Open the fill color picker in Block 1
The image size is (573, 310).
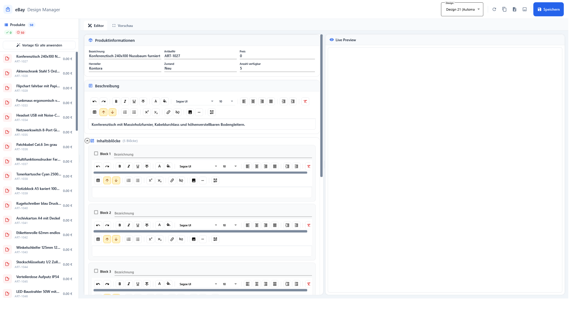(168, 167)
